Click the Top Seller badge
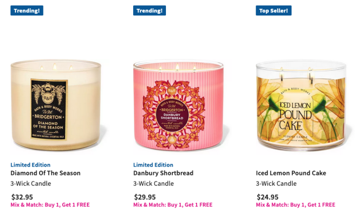Viewport: 355px width, 210px height. click(273, 11)
